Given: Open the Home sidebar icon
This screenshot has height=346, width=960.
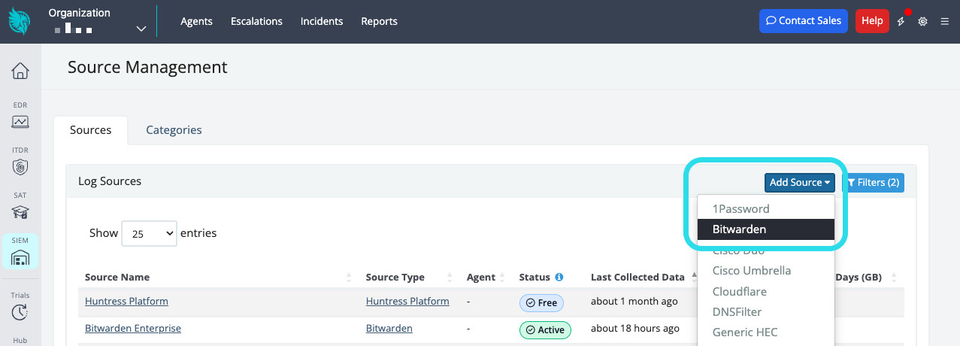Looking at the screenshot, I should pos(20,71).
